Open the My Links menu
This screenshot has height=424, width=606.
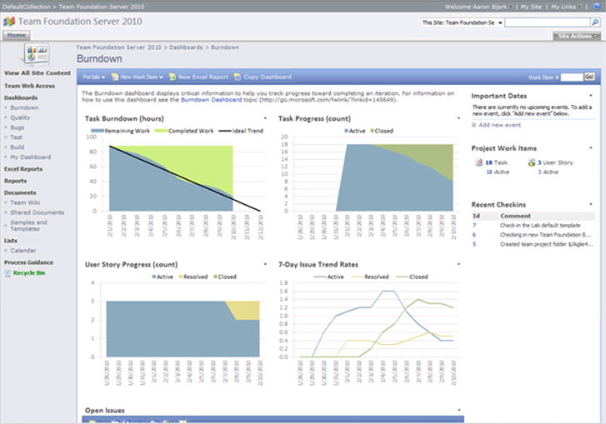point(566,7)
